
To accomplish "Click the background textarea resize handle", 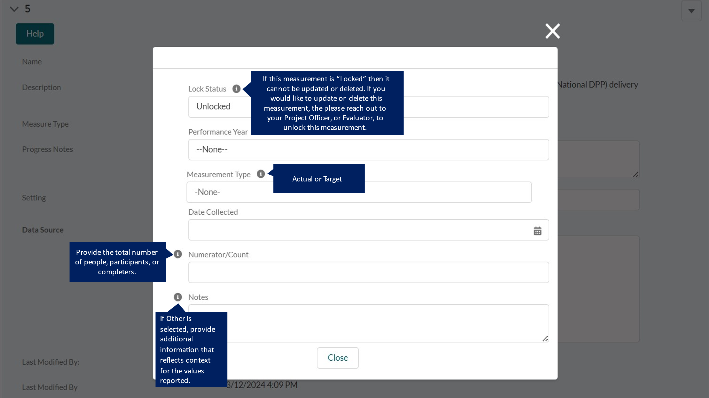I will pos(636,174).
